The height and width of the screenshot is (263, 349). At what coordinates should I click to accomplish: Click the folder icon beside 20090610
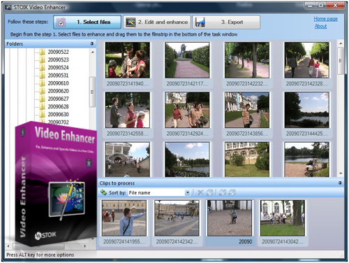(42, 83)
